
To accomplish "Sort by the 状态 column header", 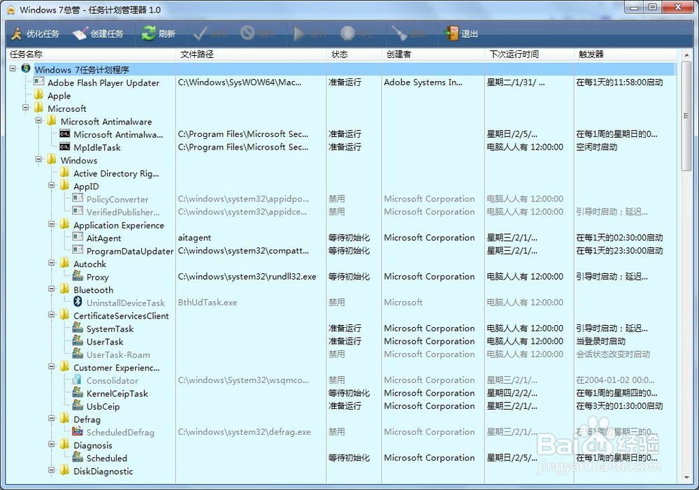I will pos(354,55).
